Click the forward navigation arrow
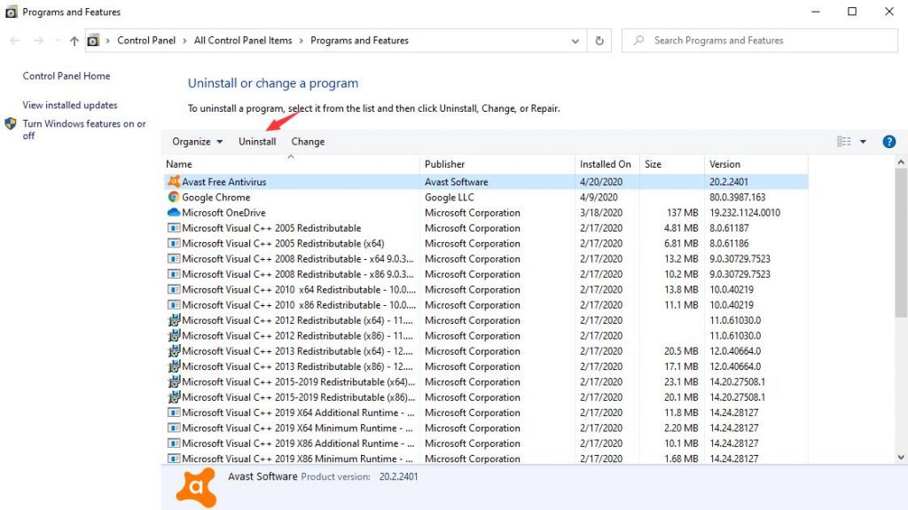The width and height of the screenshot is (908, 510). [x=38, y=41]
